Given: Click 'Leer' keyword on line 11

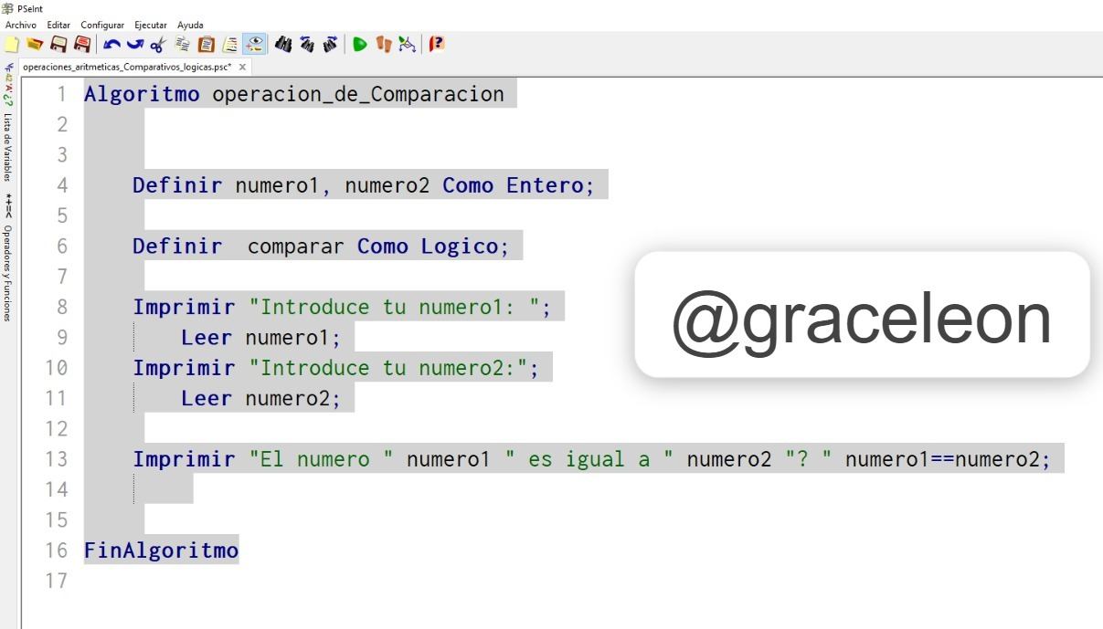Looking at the screenshot, I should [x=207, y=398].
